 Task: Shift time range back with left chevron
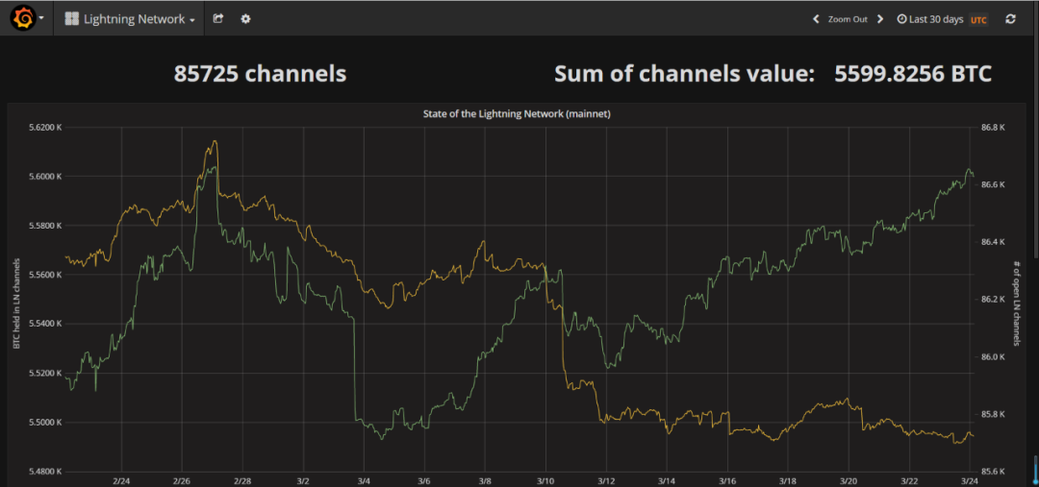(x=817, y=19)
